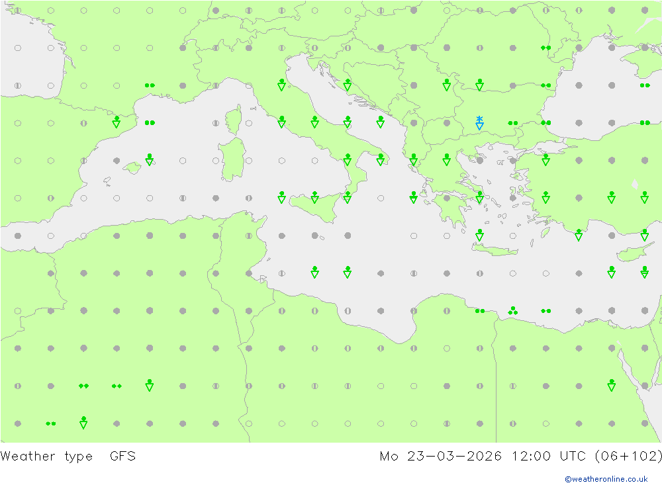Select the lone shower symbol in eastern Egypt

pyautogui.click(x=611, y=385)
